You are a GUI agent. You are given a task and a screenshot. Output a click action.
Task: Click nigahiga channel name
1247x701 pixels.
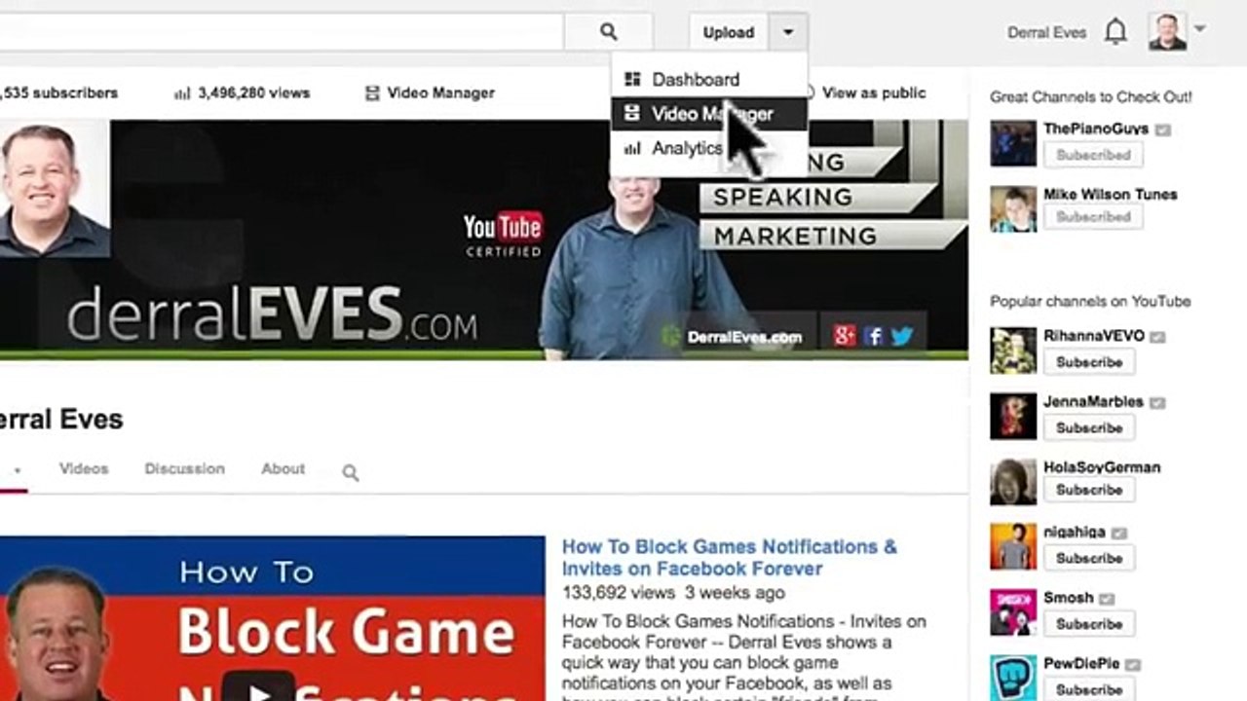1075,533
